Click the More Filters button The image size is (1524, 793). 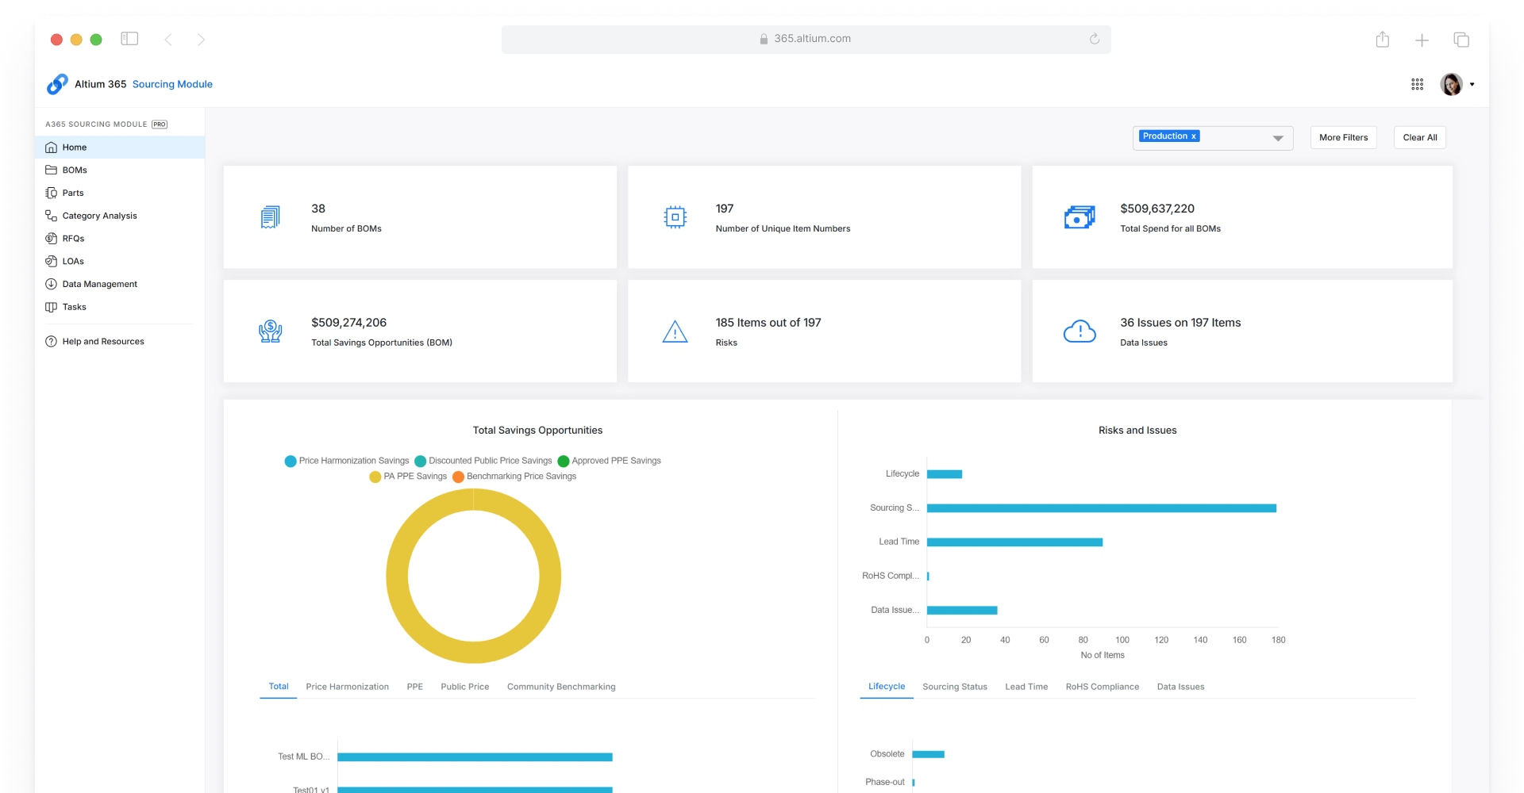coord(1344,137)
